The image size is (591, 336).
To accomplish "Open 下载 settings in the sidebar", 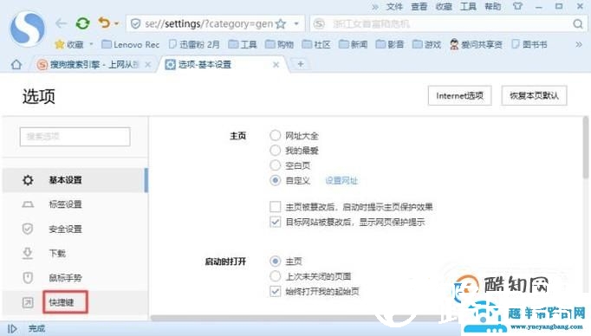I will click(75, 254).
